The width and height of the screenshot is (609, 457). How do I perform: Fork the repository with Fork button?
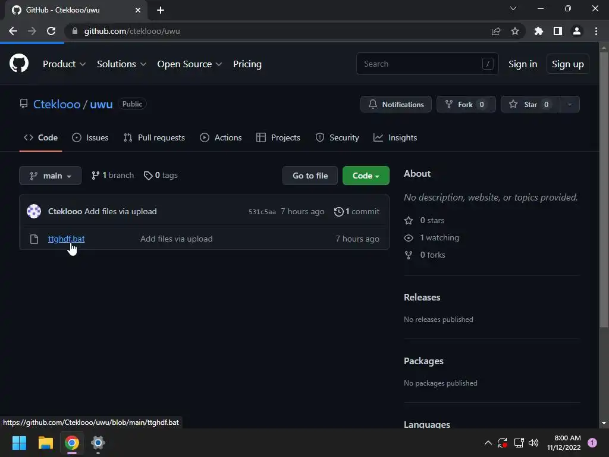tap(466, 104)
